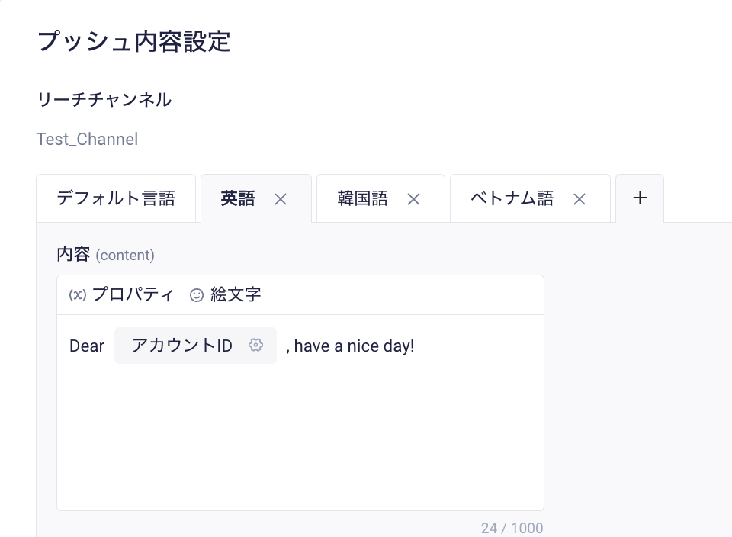Click the ", have a nice day!" text
This screenshot has width=732, height=537.
[x=351, y=346]
